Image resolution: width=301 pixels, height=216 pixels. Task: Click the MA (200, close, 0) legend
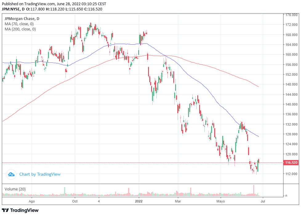point(20,29)
